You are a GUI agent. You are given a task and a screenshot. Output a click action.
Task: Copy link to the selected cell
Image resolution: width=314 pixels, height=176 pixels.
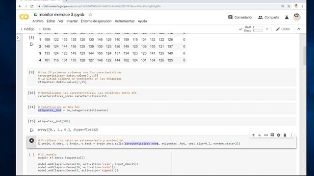(266, 135)
